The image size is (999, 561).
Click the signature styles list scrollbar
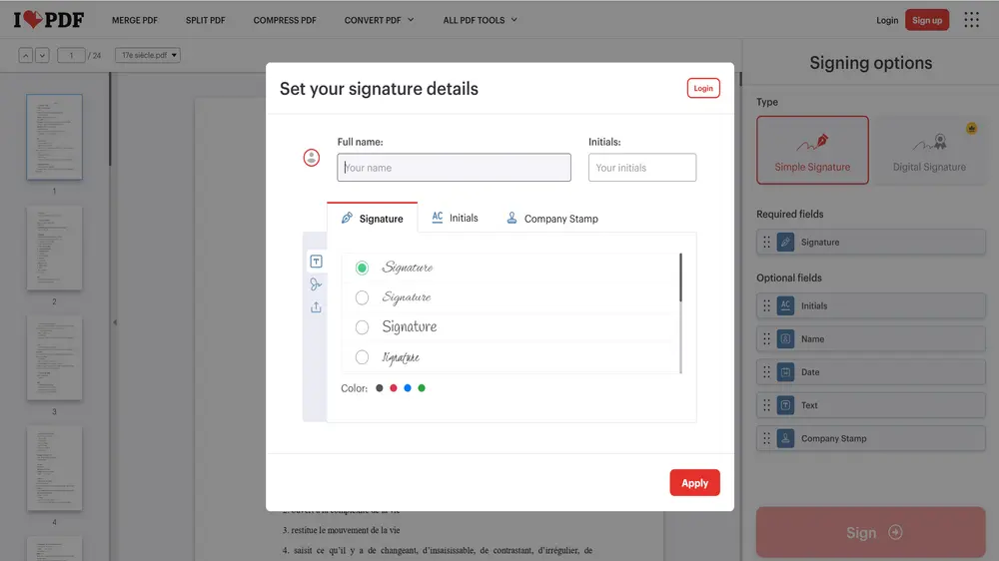[680, 278]
